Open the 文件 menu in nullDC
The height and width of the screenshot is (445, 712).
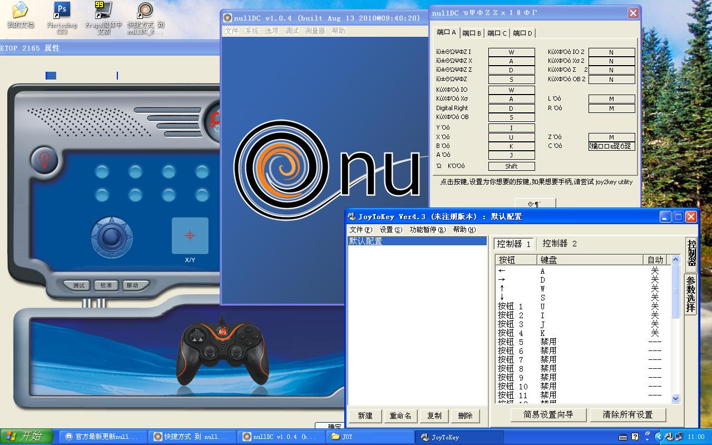232,31
